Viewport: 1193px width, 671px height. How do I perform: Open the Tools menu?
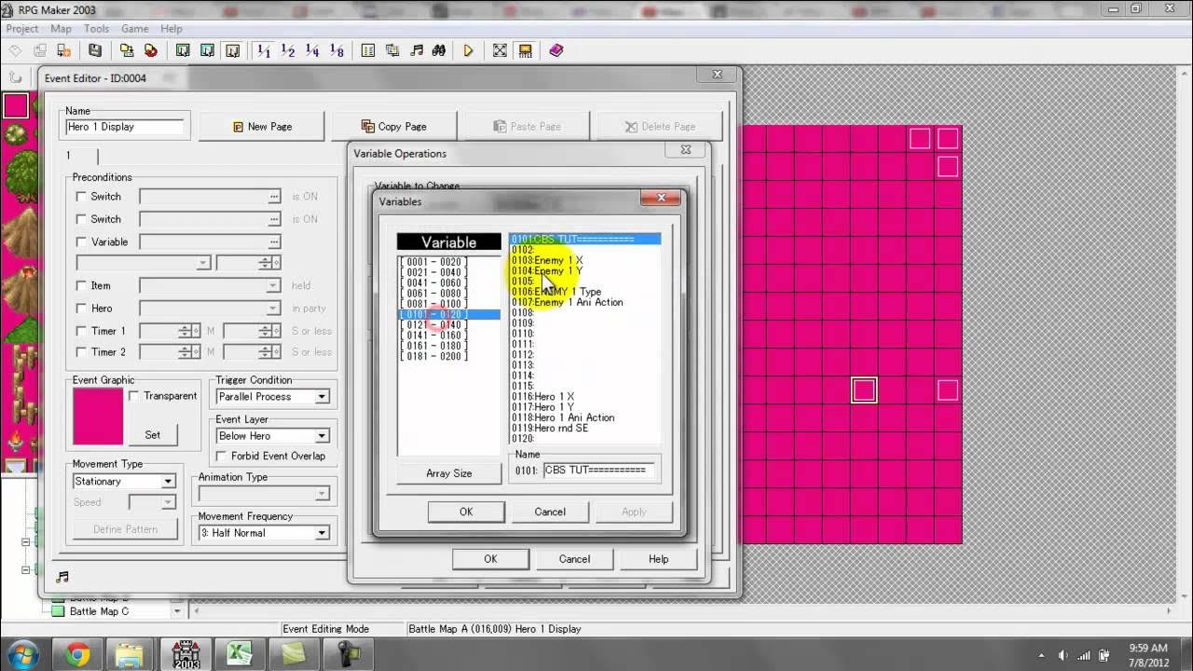coord(96,29)
